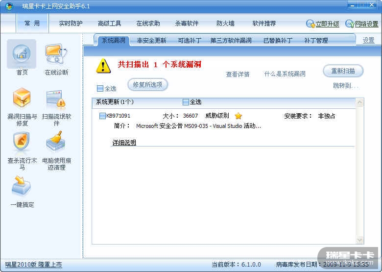Click 重新扫描 button

[x=343, y=71]
